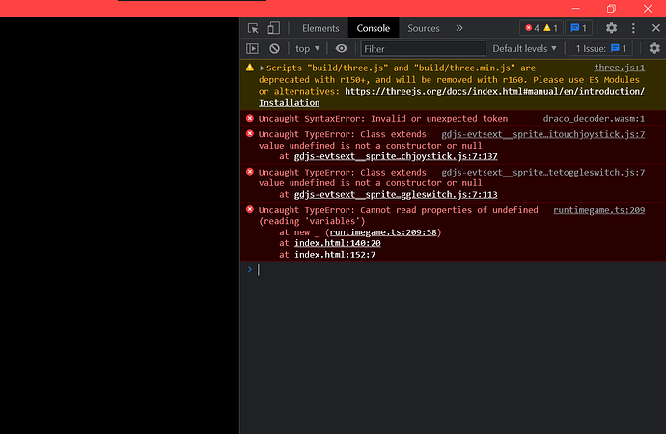Close the DevTools panel
This screenshot has height=434, width=666.
click(x=655, y=28)
